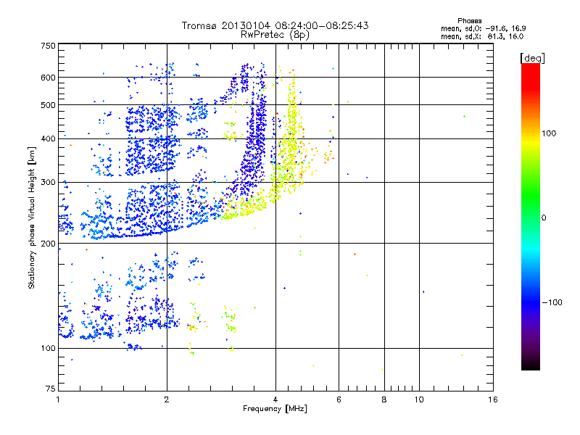The width and height of the screenshot is (580, 435).
Task: Click the colorbar tick label "100"
Action: coord(549,133)
